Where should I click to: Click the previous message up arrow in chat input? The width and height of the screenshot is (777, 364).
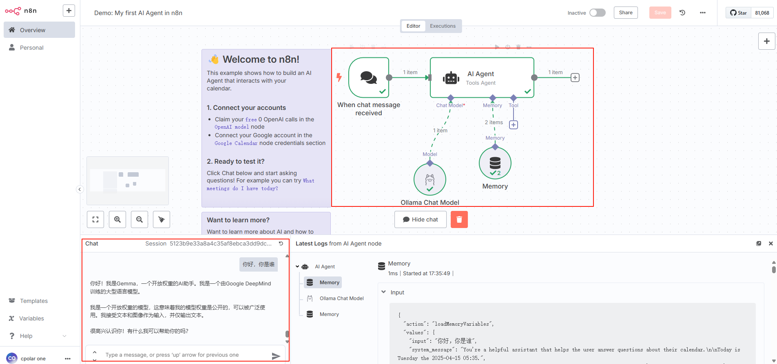[x=95, y=352]
